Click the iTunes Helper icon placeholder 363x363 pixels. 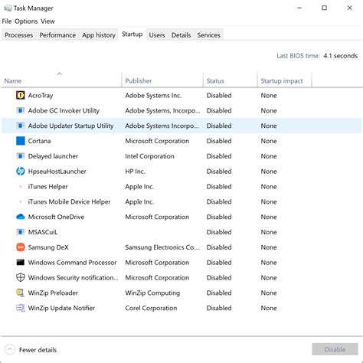[21, 187]
